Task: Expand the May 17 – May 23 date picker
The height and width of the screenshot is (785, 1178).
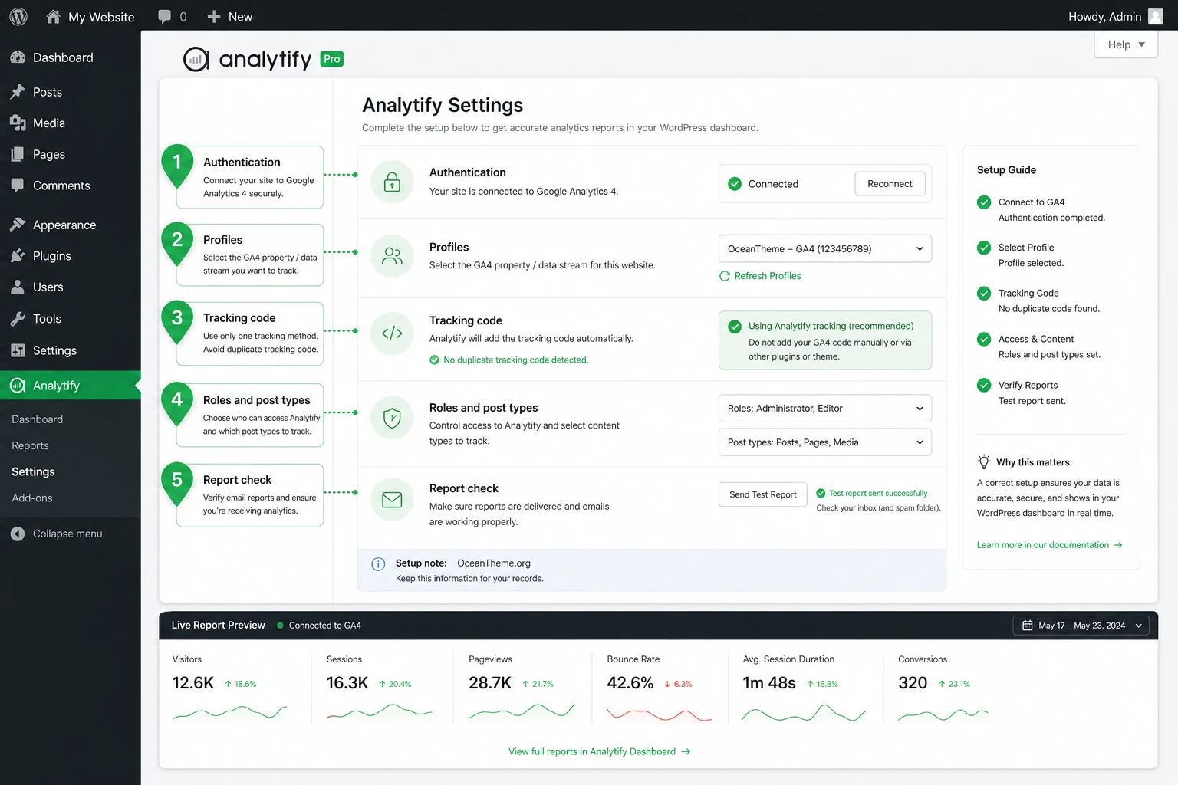Action: click(x=1081, y=626)
